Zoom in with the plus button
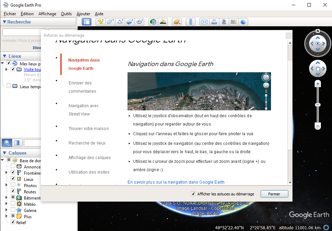Image resolution: width=332 pixels, height=231 pixels. click(317, 84)
